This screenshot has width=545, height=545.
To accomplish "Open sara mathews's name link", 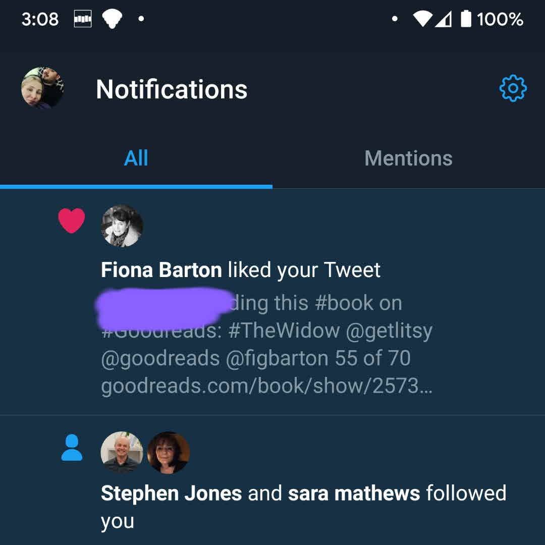I will tap(354, 493).
